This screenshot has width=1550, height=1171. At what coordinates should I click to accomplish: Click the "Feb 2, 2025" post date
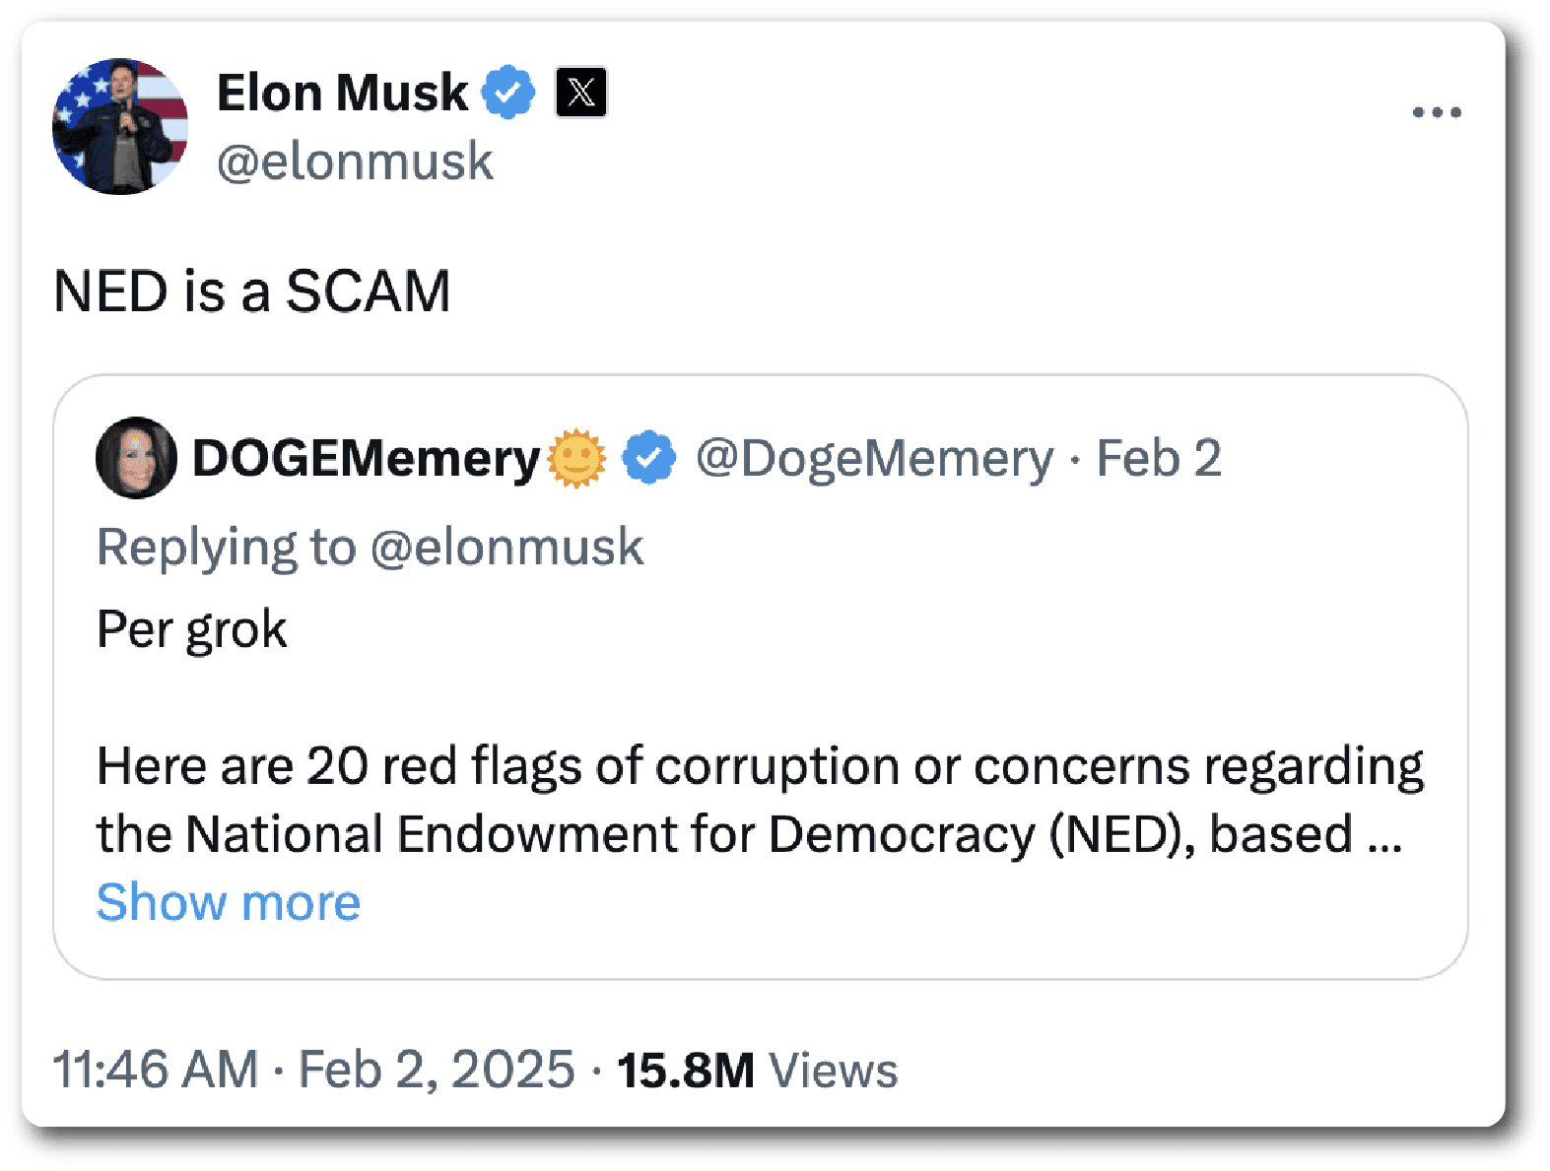pos(437,1070)
